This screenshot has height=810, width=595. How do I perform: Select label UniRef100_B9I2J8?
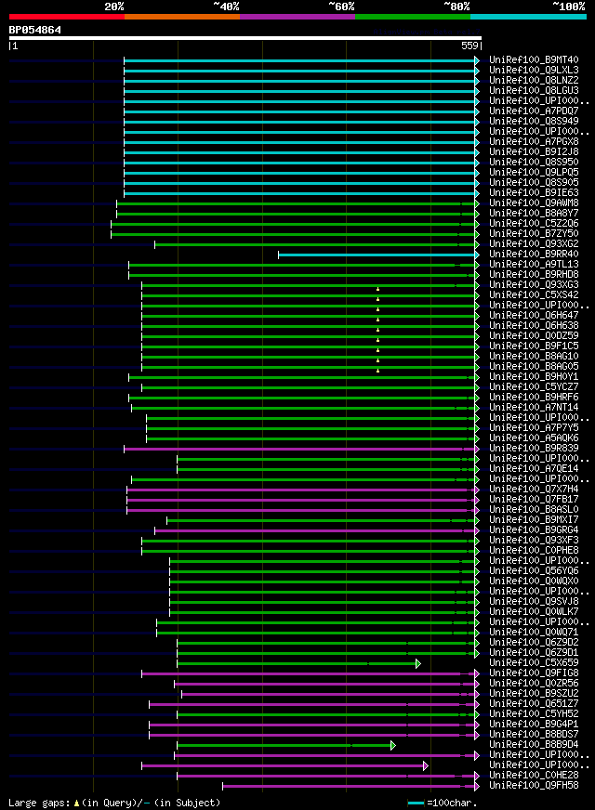[534, 152]
